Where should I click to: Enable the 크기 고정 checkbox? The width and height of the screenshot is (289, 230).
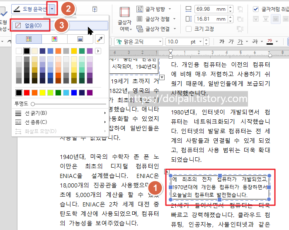(189, 29)
